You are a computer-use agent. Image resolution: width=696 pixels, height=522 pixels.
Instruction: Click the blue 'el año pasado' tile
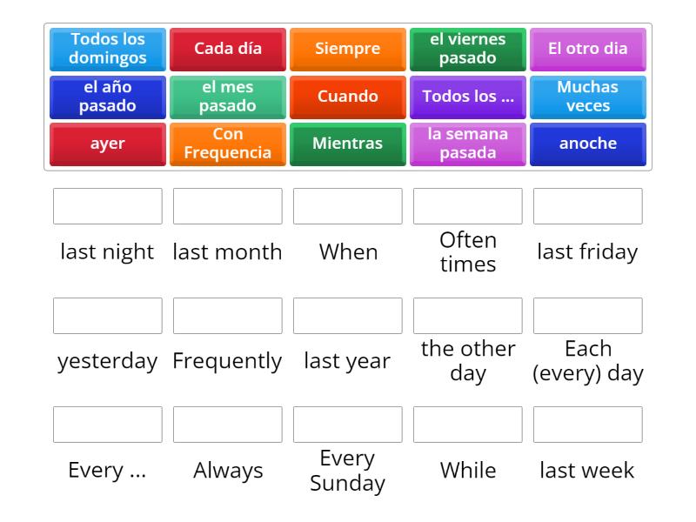click(108, 97)
